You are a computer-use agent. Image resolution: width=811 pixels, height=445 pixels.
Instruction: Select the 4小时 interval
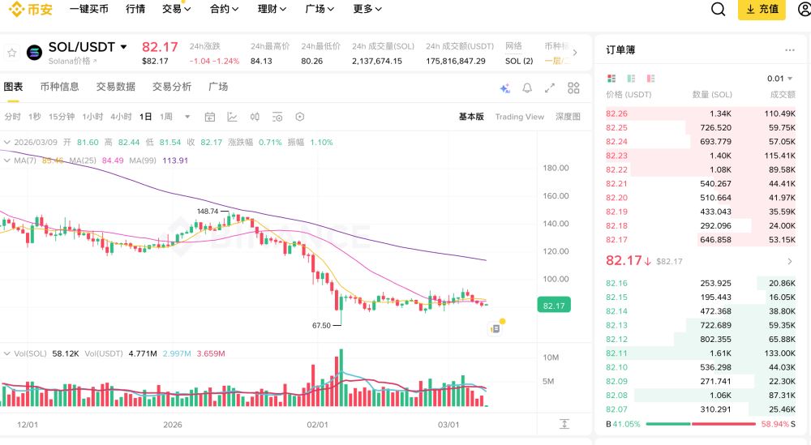point(121,117)
